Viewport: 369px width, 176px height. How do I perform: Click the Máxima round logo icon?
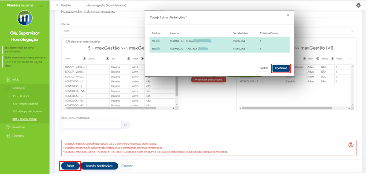pyautogui.click(x=25, y=19)
